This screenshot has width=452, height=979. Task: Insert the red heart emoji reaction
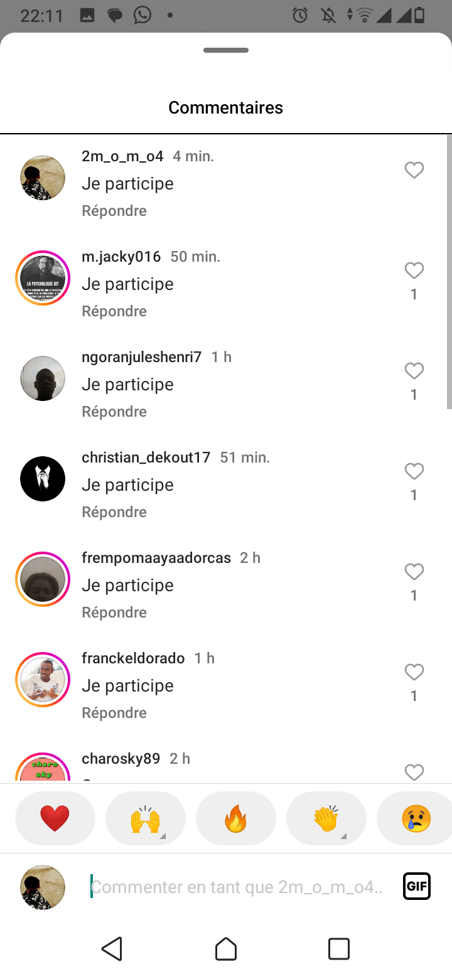pos(55,818)
